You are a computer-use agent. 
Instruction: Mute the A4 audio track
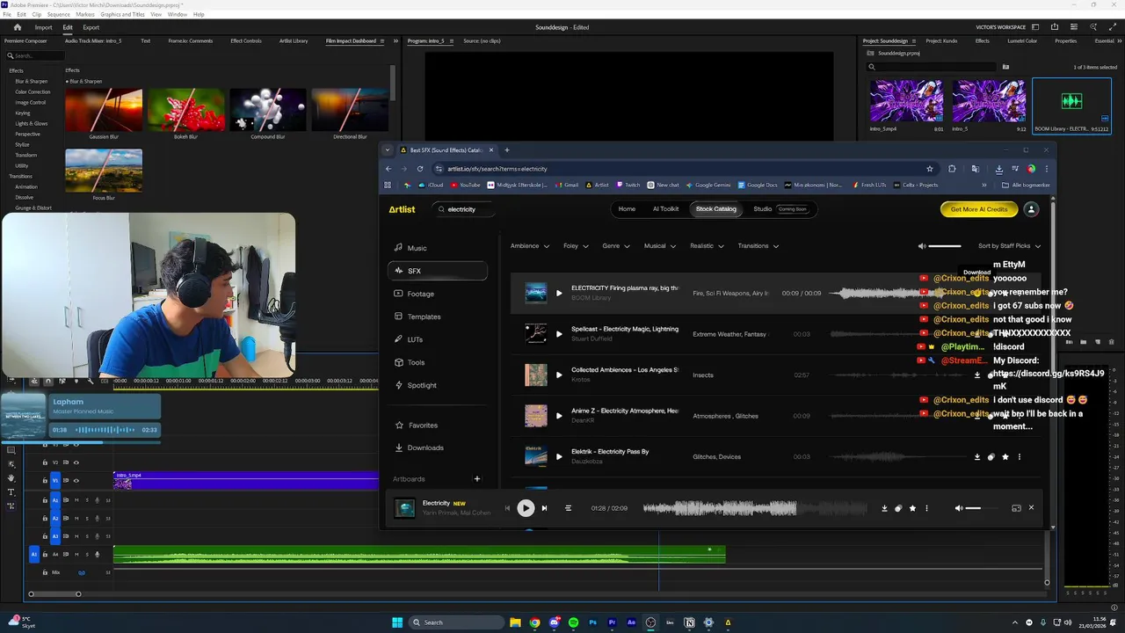click(x=76, y=555)
